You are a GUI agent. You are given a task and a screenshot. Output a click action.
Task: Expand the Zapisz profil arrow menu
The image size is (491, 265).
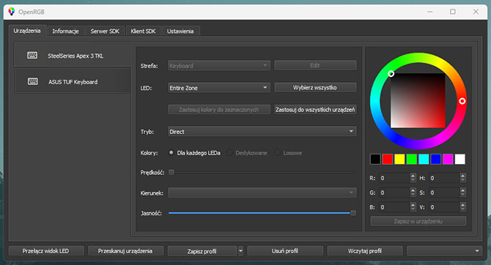[240, 251]
